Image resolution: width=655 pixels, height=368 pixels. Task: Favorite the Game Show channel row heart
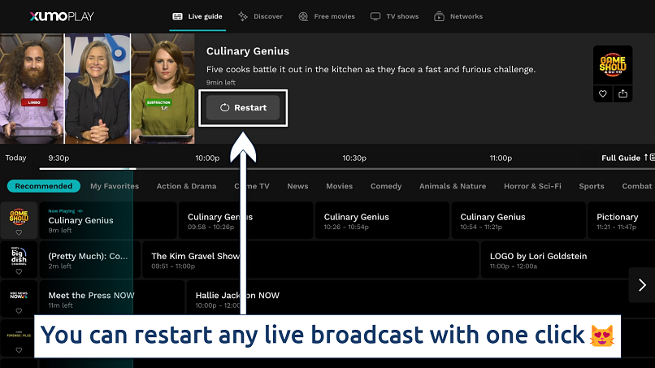pos(19,232)
